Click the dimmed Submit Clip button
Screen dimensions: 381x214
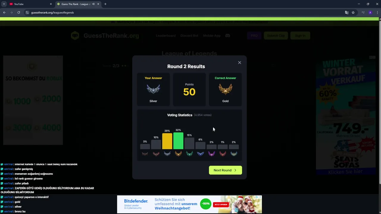click(276, 36)
